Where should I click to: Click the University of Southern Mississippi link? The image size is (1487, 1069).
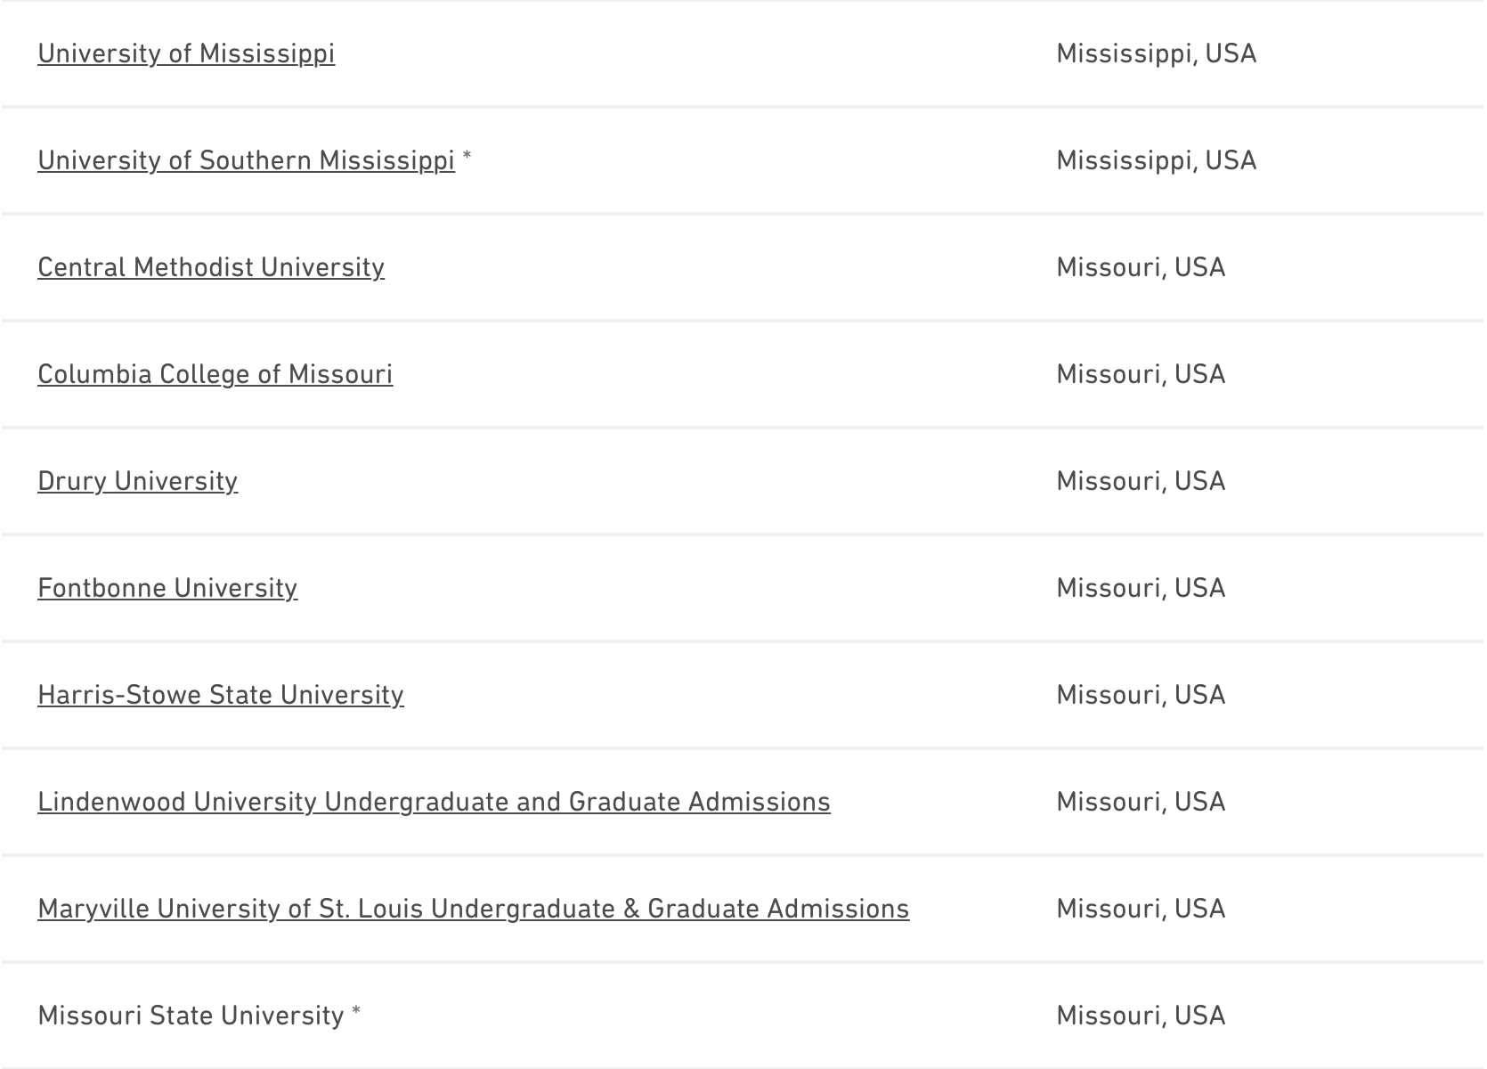[246, 160]
